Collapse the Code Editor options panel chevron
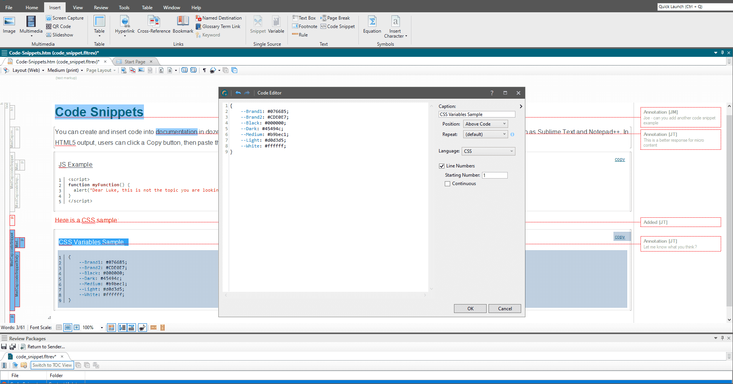 coord(521,106)
